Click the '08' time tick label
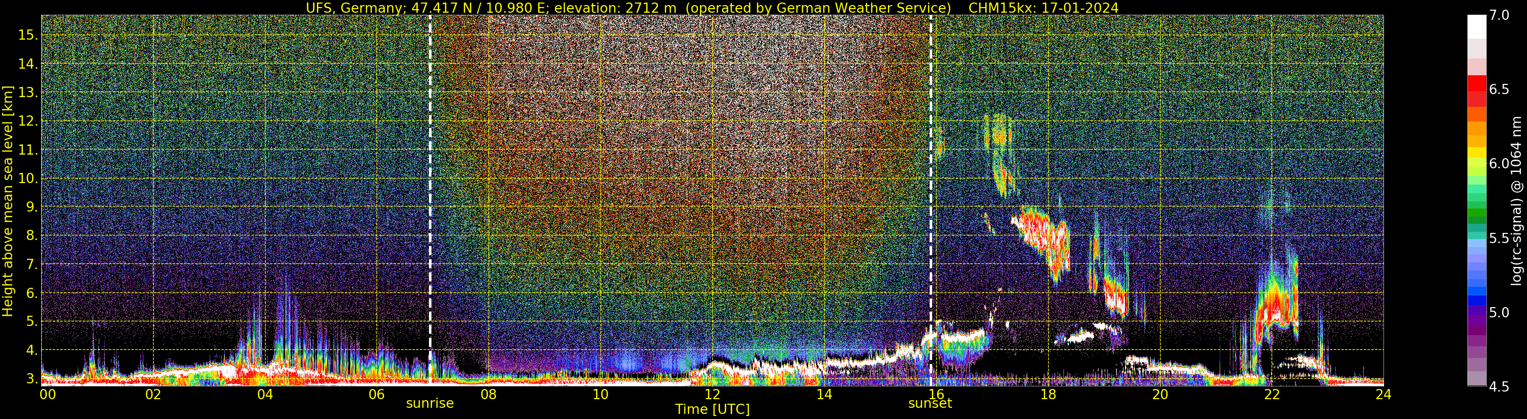The width and height of the screenshot is (1527, 419). pyautogui.click(x=488, y=395)
